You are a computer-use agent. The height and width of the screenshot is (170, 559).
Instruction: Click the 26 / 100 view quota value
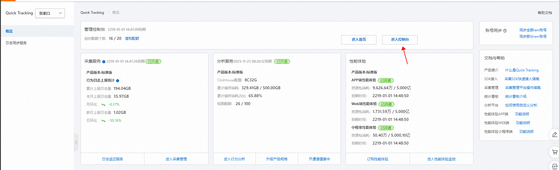pos(243,104)
